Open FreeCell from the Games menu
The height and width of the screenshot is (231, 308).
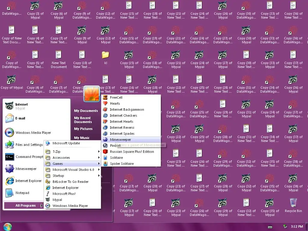pyautogui.click(x=131, y=97)
